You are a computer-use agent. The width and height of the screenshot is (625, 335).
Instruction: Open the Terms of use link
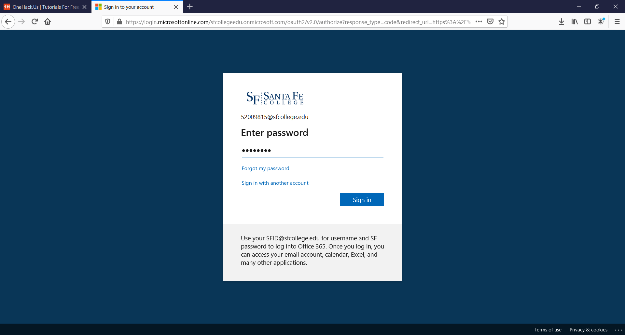[548, 330]
